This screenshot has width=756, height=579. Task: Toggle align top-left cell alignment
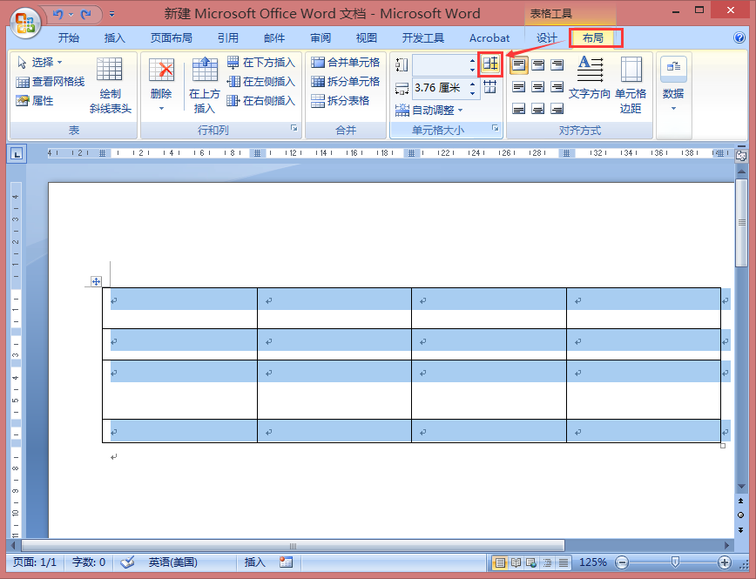(519, 64)
